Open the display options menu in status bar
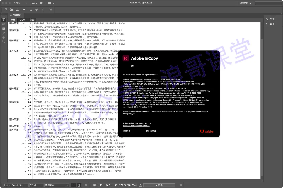This screenshot has height=188, width=283. (86, 185)
